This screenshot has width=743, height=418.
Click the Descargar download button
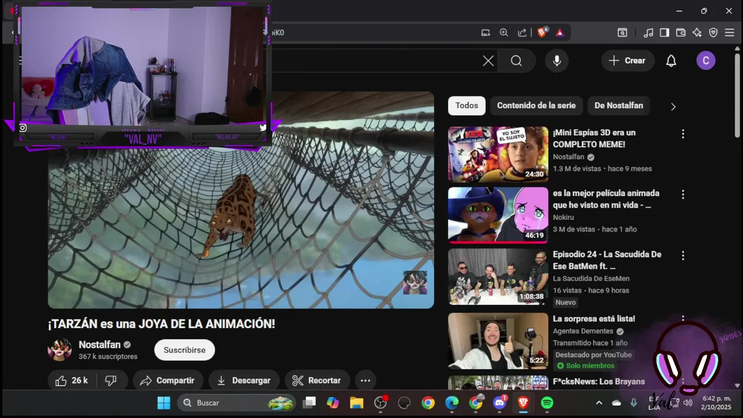click(x=244, y=380)
